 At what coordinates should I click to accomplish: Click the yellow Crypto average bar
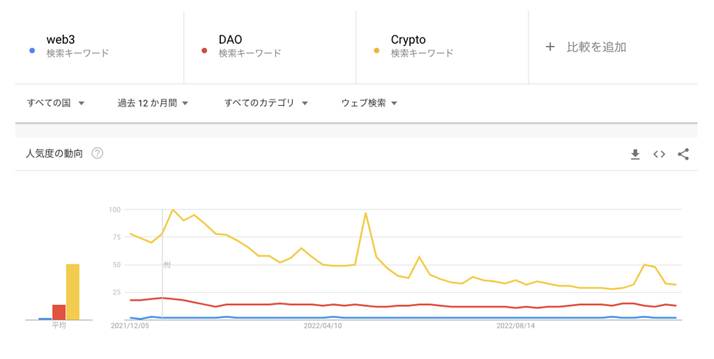click(73, 292)
